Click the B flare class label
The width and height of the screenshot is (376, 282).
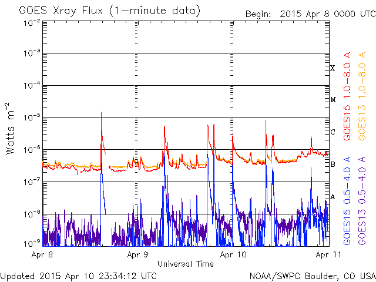(x=333, y=164)
